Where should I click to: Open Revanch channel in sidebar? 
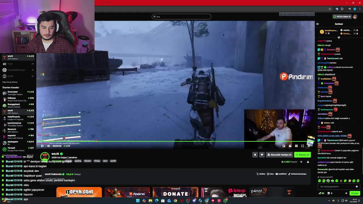(18, 130)
